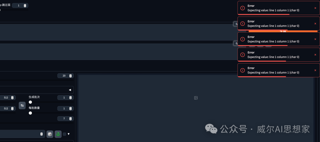Adjust the 每批数量 slider handle
This screenshot has width=320, height=142.
[x=31, y=113]
